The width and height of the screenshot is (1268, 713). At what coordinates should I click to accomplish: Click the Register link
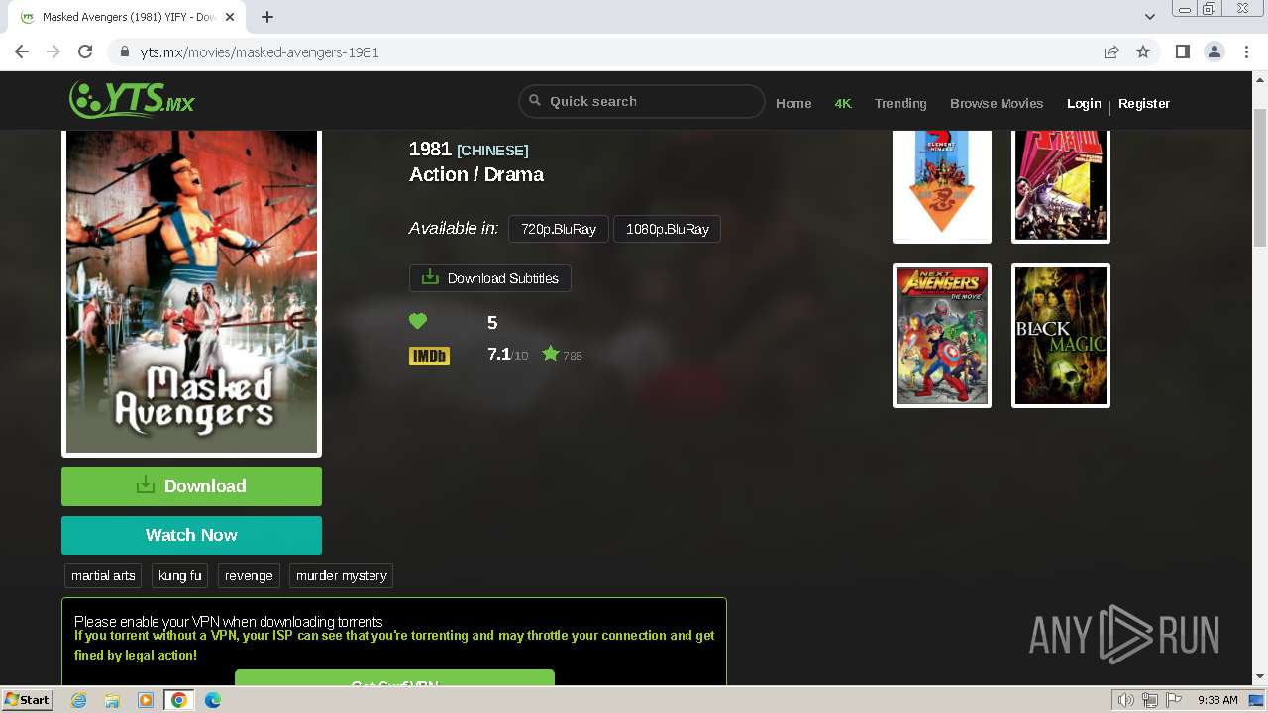click(x=1144, y=103)
